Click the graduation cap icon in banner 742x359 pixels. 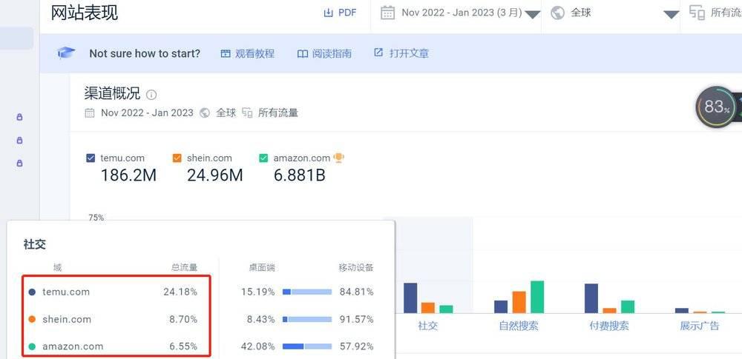(66, 53)
